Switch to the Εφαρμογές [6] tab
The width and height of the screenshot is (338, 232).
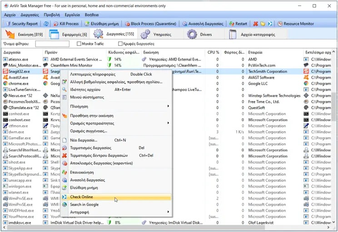tap(68, 34)
